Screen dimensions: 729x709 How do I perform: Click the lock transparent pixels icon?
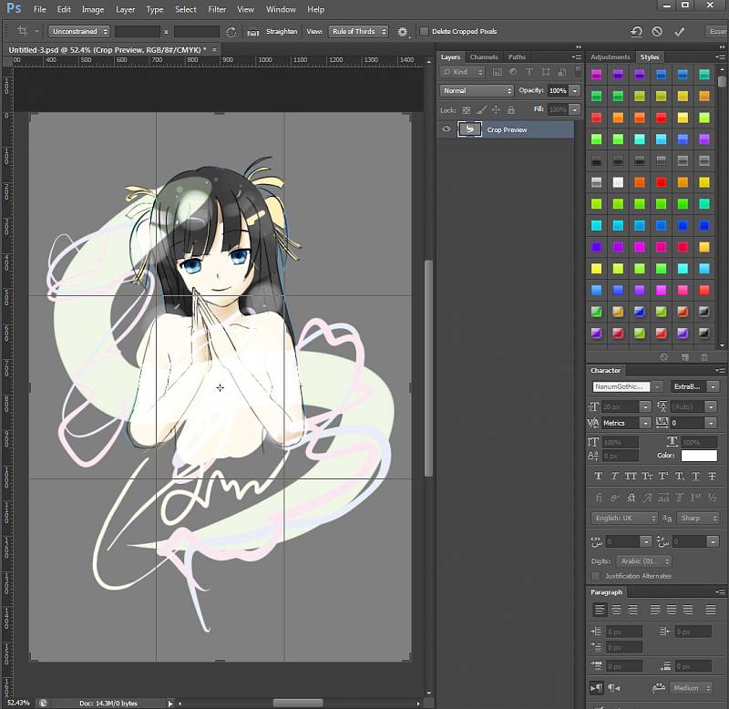click(x=467, y=109)
